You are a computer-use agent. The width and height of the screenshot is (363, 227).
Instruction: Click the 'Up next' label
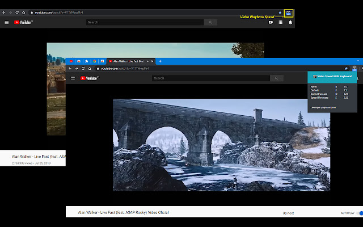point(288,213)
